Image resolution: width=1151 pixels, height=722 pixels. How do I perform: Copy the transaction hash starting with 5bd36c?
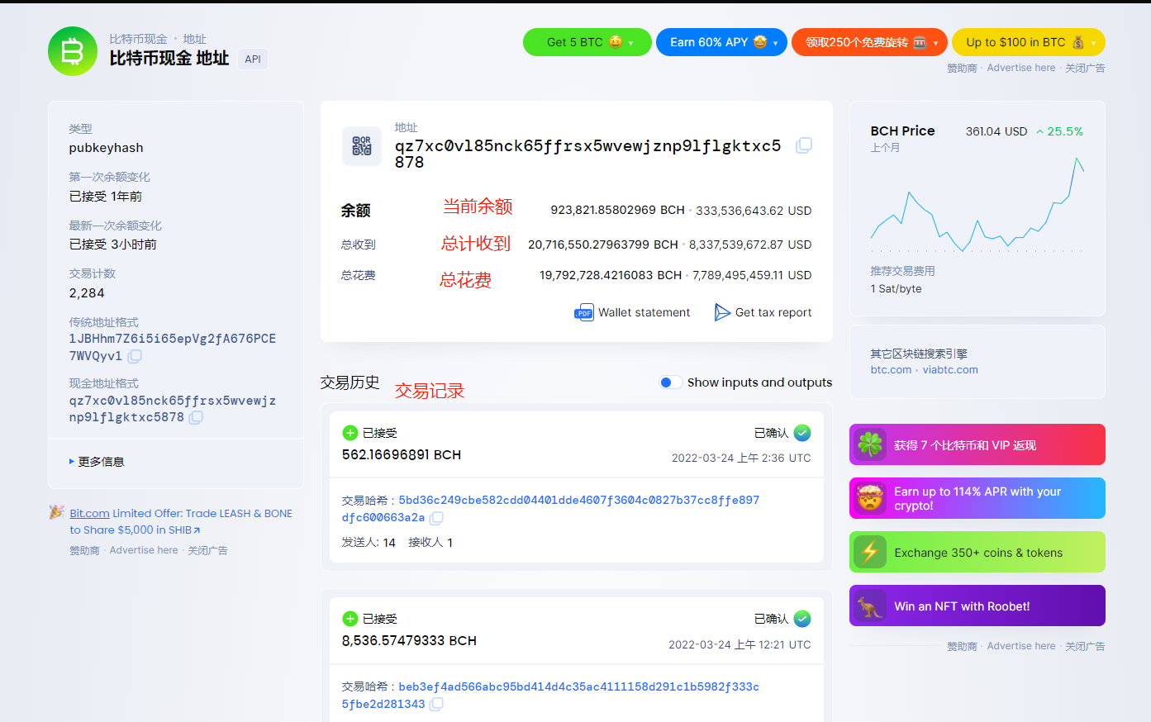tap(437, 518)
